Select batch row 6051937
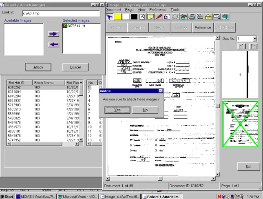Image resolution: width=263 pixels, height=199 pixels. click(x=43, y=100)
